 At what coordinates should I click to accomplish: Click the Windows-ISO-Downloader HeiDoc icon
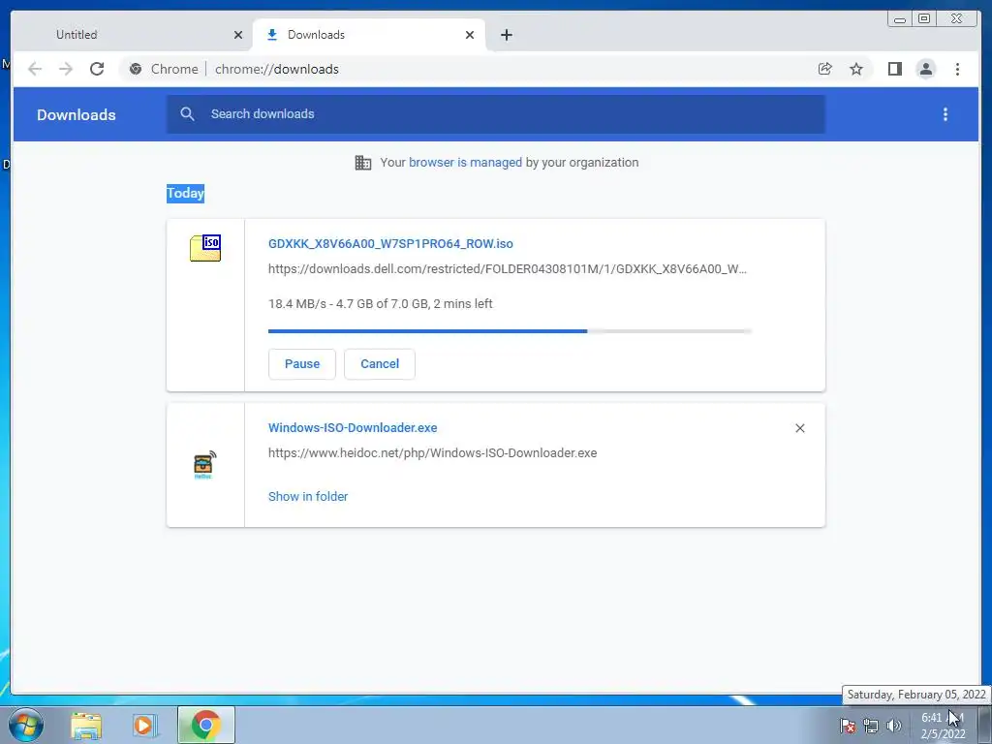[x=204, y=465]
